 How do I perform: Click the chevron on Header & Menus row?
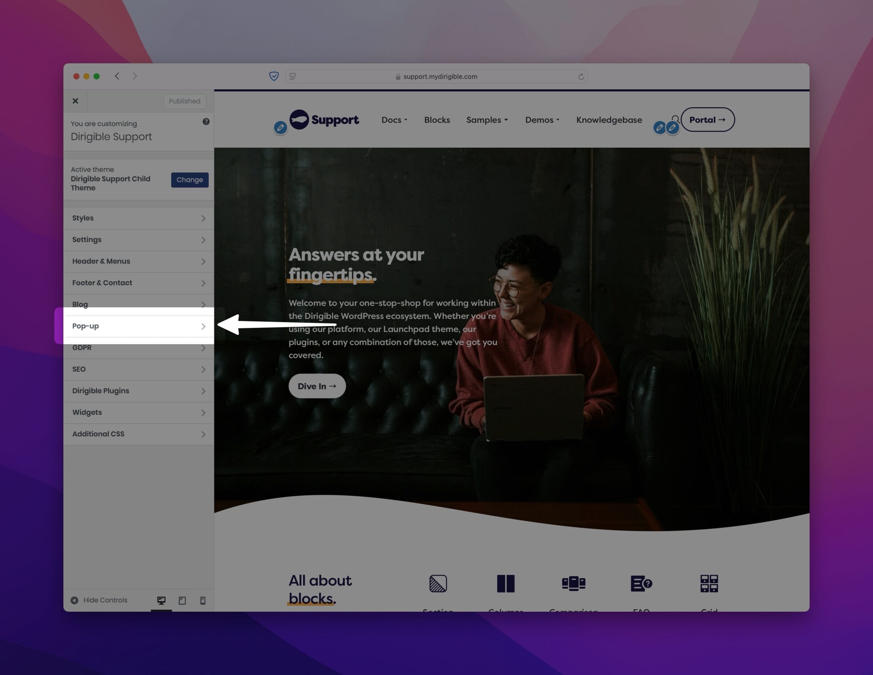(203, 262)
